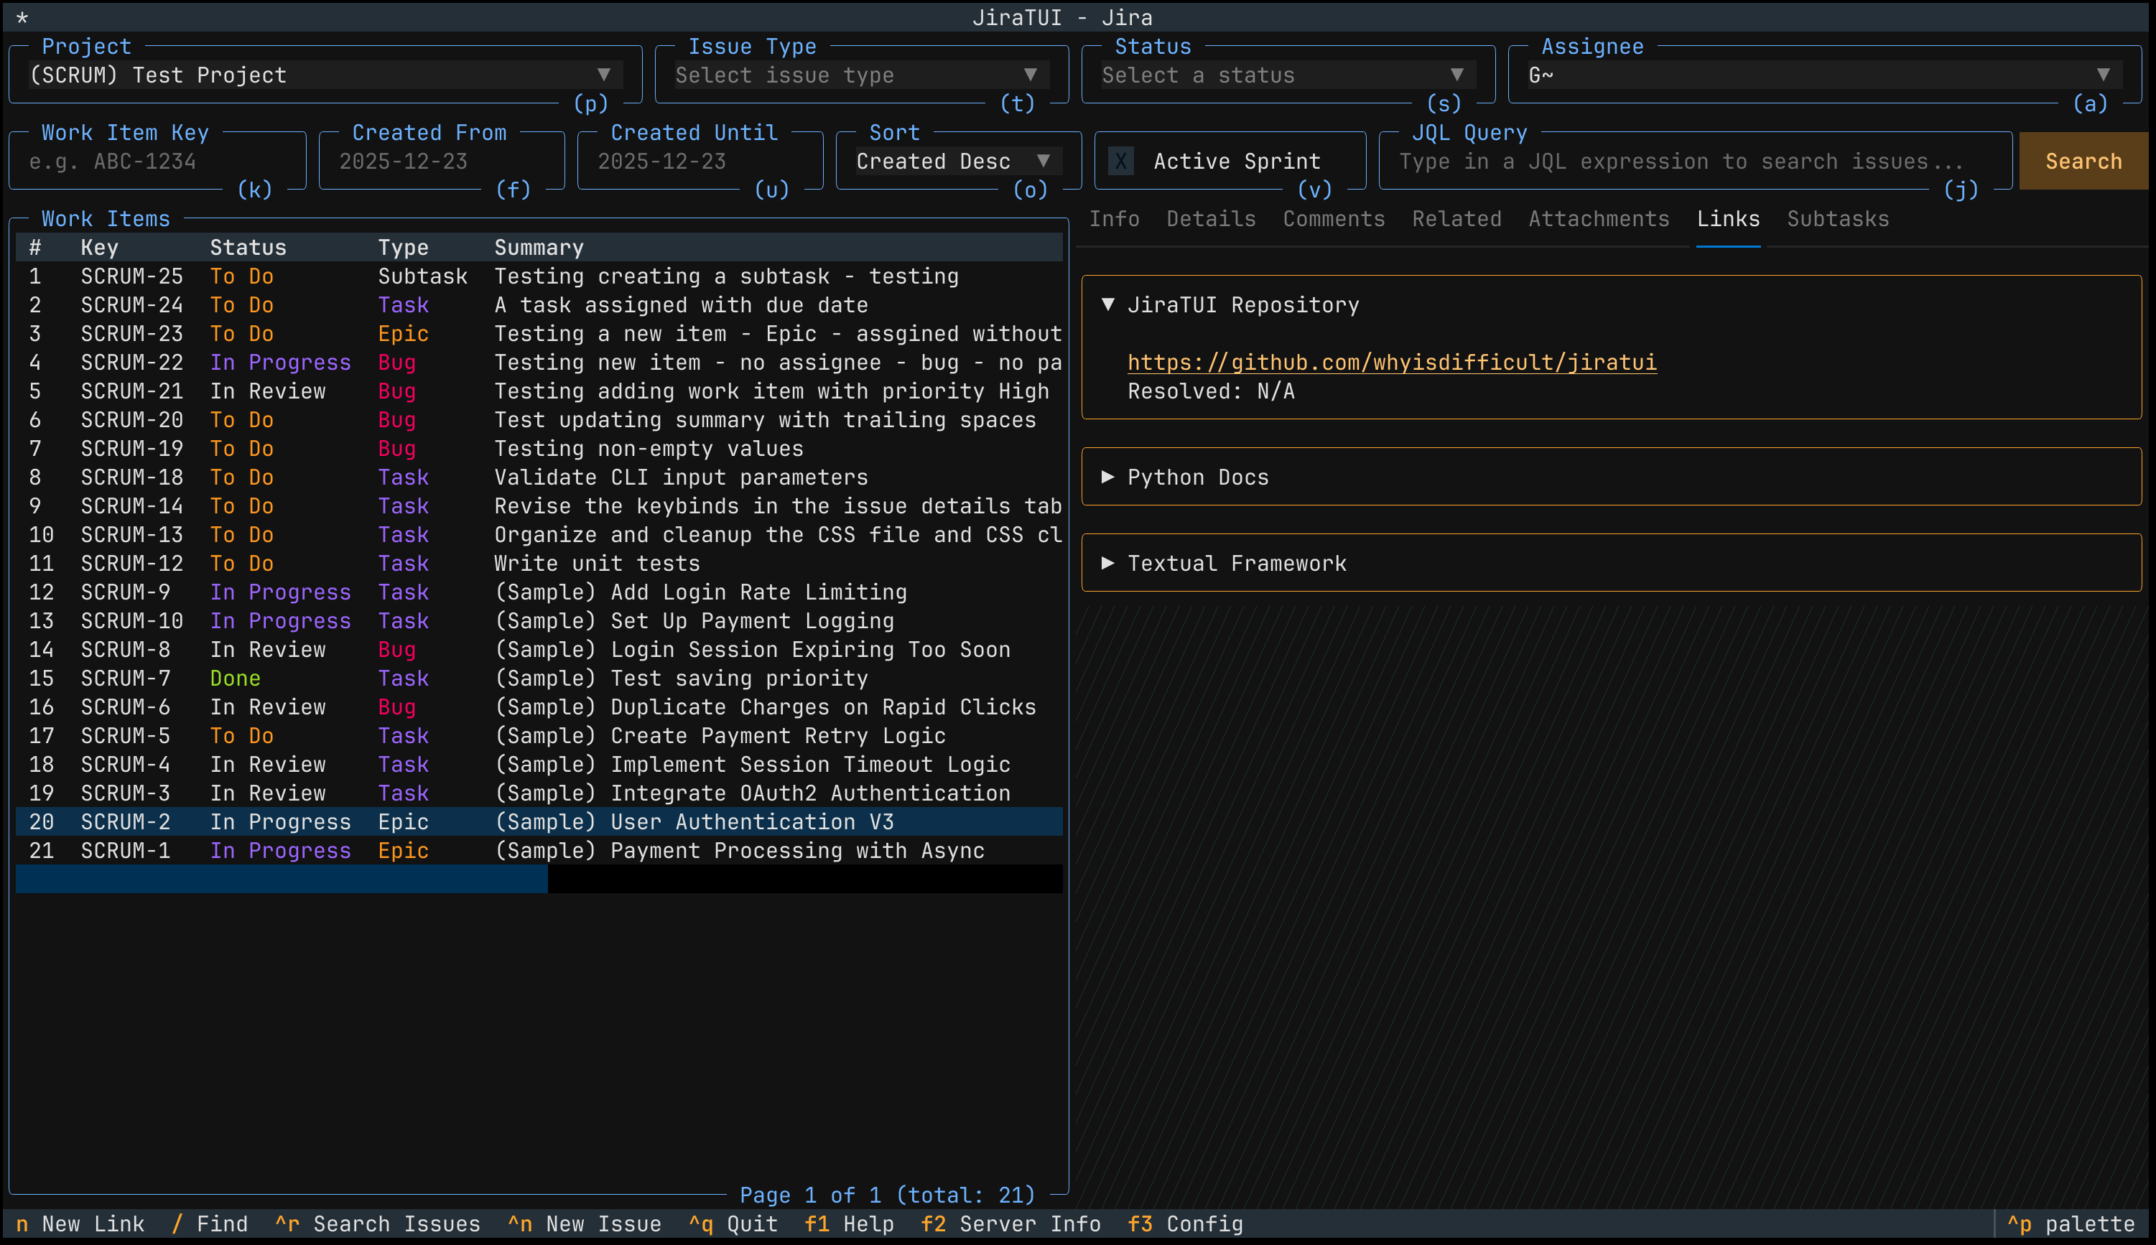Click the 'Resolved: N/A' text
Image resolution: width=2156 pixels, height=1245 pixels.
click(x=1211, y=391)
